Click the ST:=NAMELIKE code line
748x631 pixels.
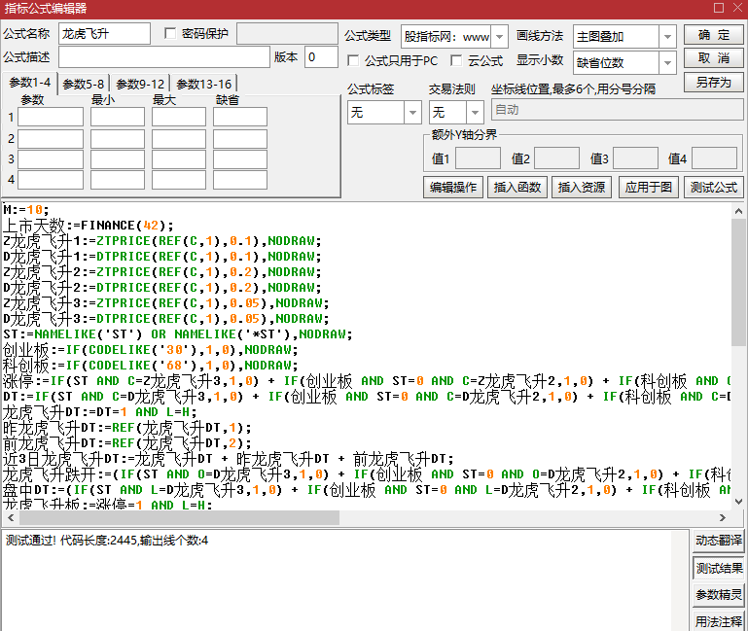point(177,334)
